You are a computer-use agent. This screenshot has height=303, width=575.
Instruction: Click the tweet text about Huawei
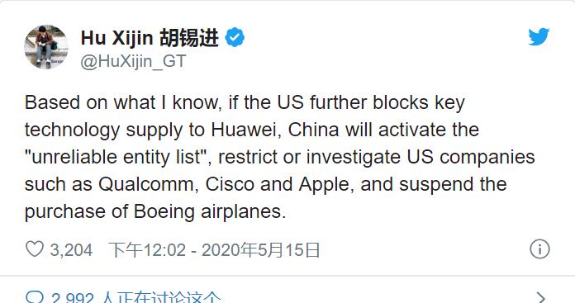[x=279, y=157]
